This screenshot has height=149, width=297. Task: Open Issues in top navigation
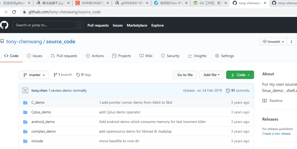point(118,25)
